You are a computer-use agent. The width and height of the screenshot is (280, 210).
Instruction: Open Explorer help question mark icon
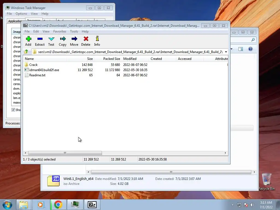(x=250, y=49)
